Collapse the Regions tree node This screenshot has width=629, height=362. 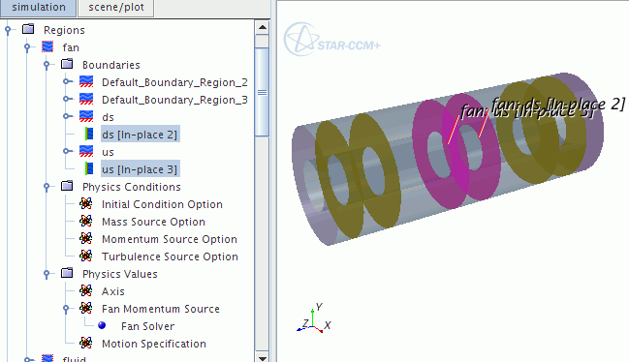coord(8,30)
